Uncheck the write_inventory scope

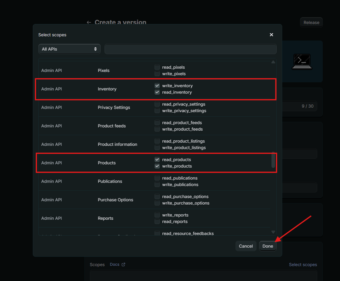point(157,85)
